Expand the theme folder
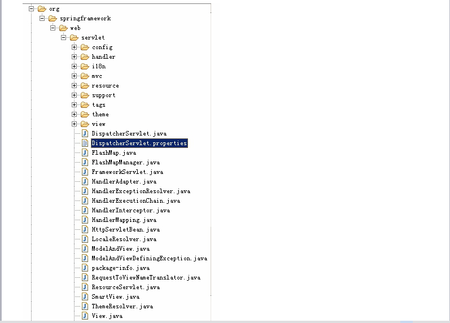The height and width of the screenshot is (323, 450). [75, 114]
